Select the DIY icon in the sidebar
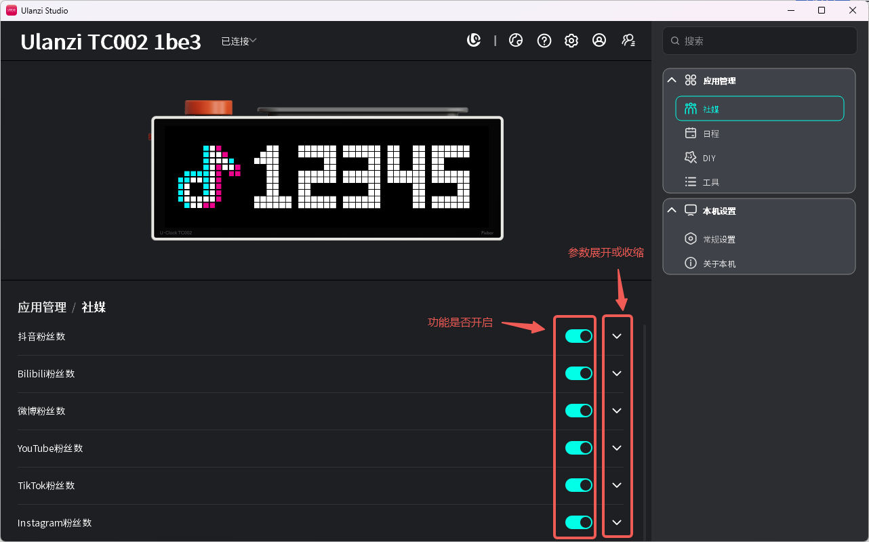This screenshot has width=869, height=542. pyautogui.click(x=691, y=158)
